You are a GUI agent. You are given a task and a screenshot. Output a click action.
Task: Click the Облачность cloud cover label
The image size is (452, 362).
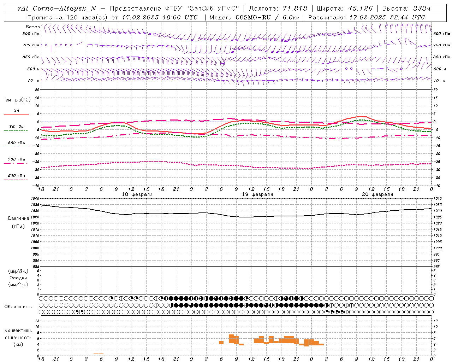coord(18,307)
